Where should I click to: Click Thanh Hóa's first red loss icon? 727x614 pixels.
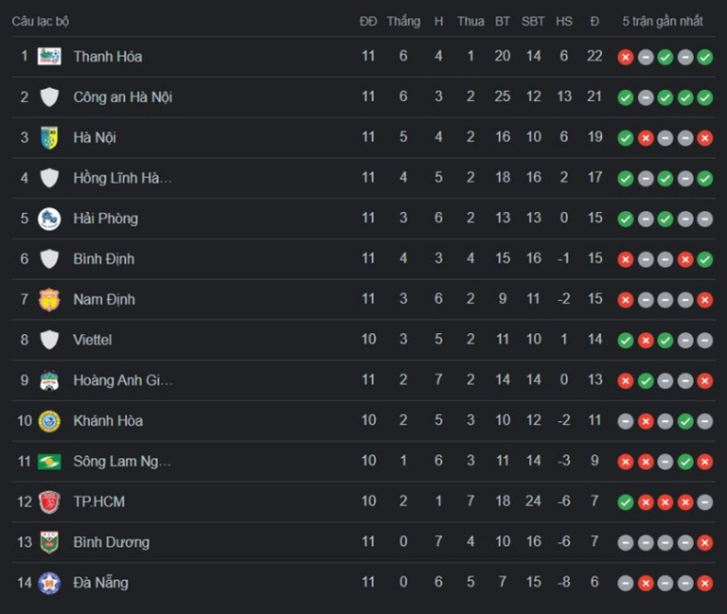pyautogui.click(x=625, y=57)
